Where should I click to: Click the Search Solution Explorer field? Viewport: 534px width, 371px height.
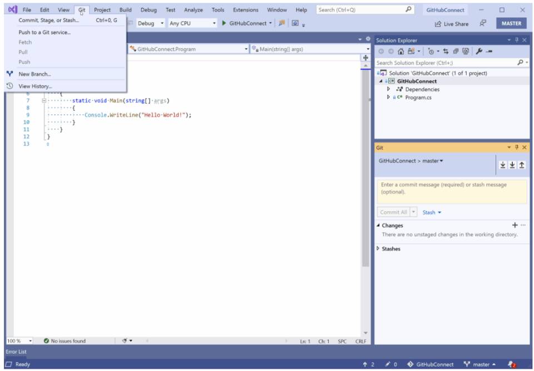pyautogui.click(x=446, y=63)
